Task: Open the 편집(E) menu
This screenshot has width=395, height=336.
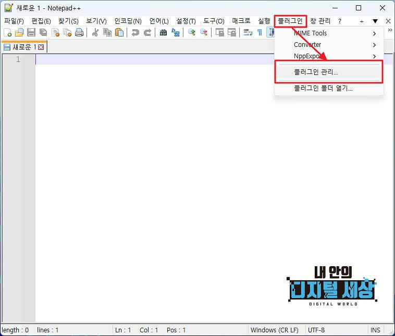Action: (x=41, y=21)
